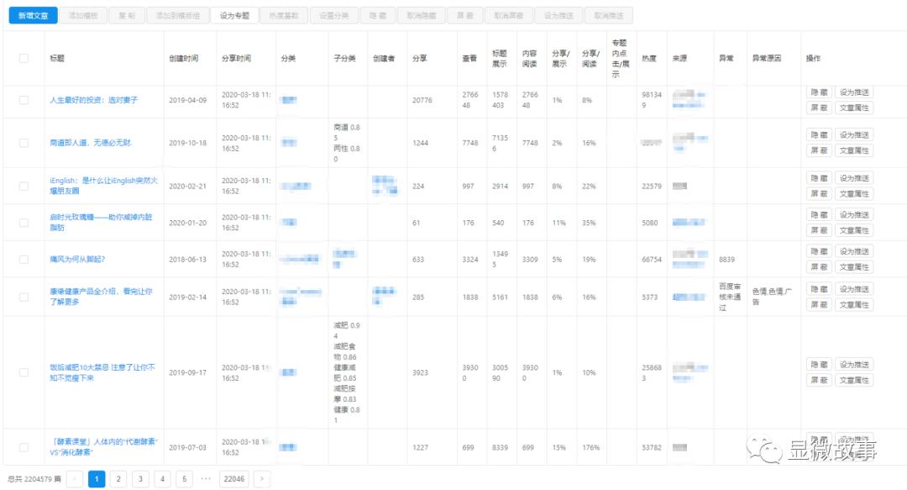Tick checkbox for 商道即人道 row
Image resolution: width=907 pixels, height=490 pixels.
pyautogui.click(x=24, y=143)
